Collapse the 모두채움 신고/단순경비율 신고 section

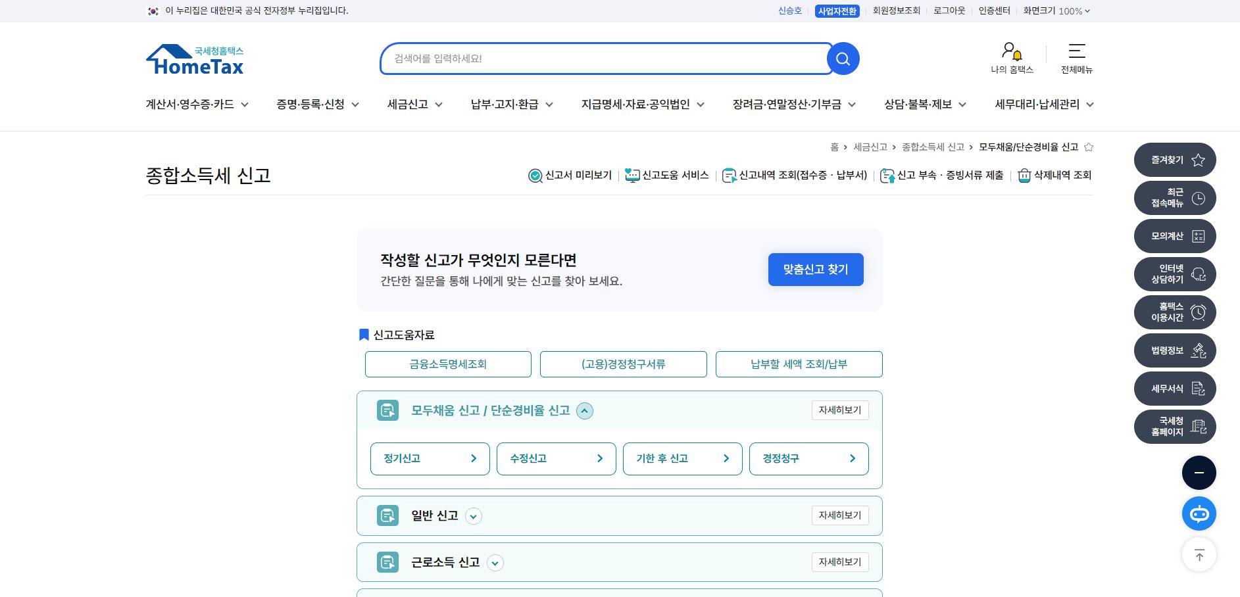tap(584, 410)
